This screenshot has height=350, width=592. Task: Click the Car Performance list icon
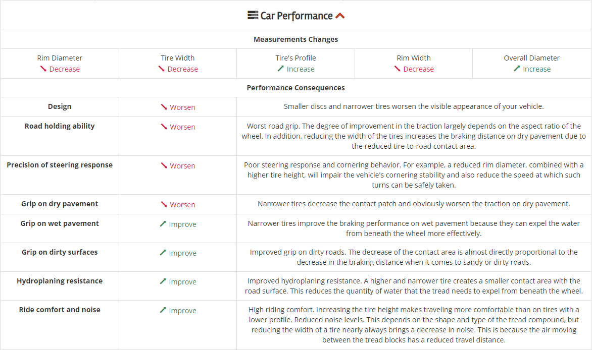[x=253, y=16]
